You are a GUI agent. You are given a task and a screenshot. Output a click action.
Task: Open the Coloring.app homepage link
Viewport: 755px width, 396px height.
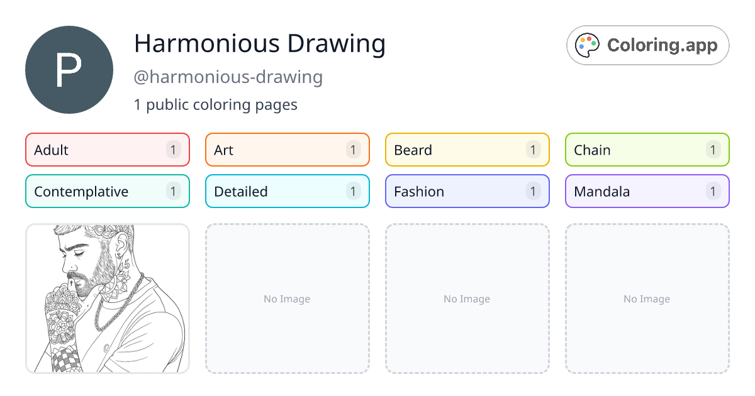pos(647,45)
